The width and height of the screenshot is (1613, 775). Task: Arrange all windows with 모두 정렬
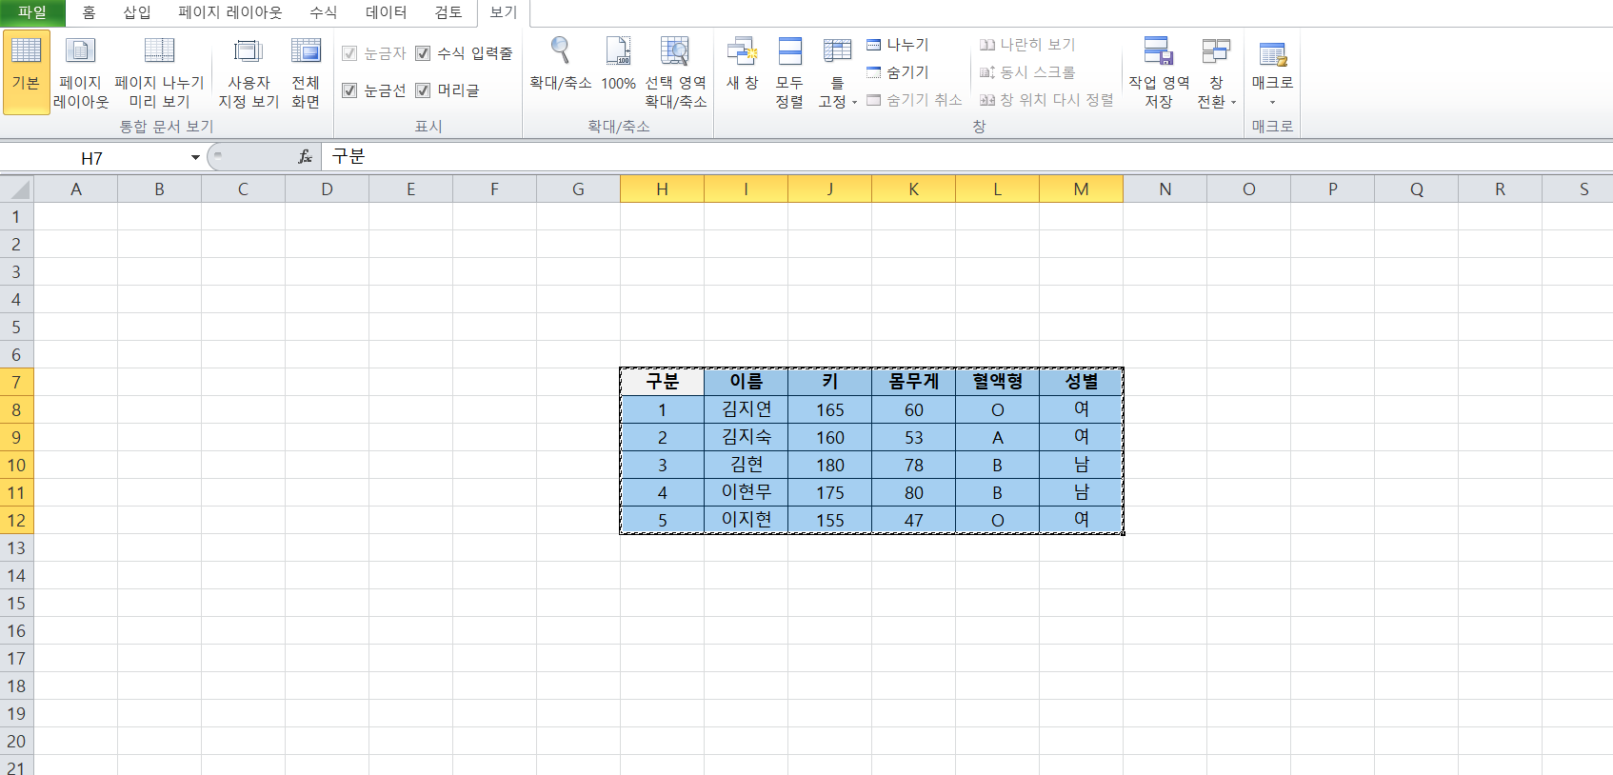coord(789,72)
